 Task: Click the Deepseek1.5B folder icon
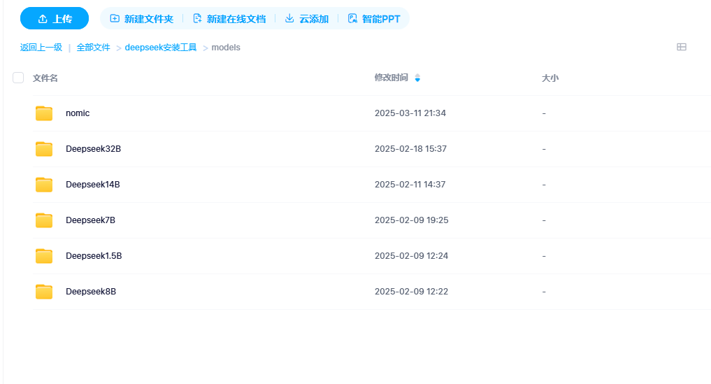click(44, 256)
